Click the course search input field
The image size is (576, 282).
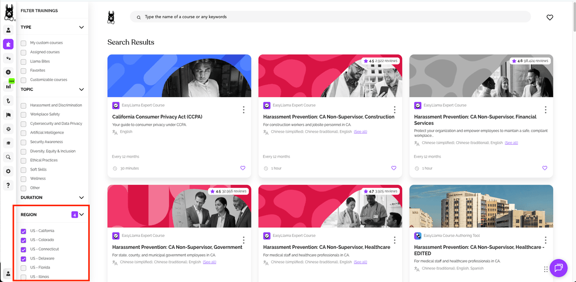tap(330, 17)
